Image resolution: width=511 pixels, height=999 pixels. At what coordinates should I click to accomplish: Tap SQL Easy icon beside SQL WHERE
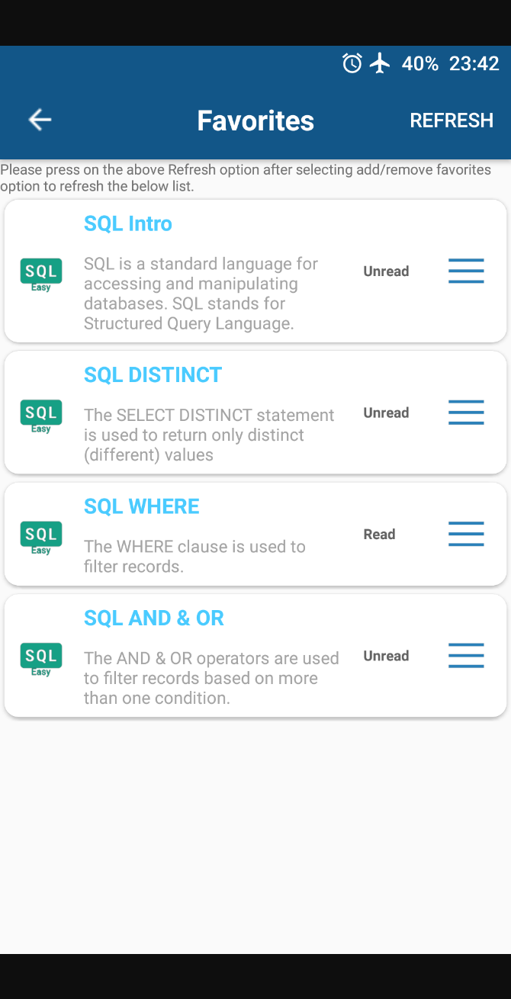[x=41, y=538]
